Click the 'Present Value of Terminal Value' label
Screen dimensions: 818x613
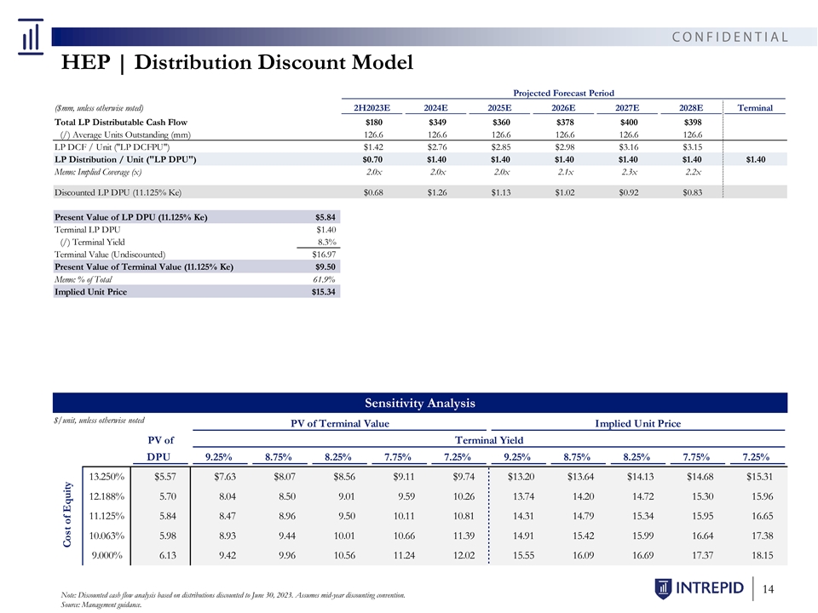(x=144, y=266)
